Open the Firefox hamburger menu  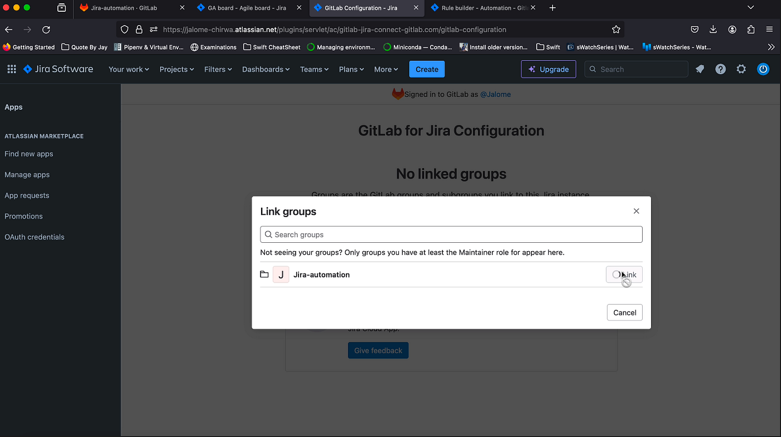pyautogui.click(x=770, y=30)
